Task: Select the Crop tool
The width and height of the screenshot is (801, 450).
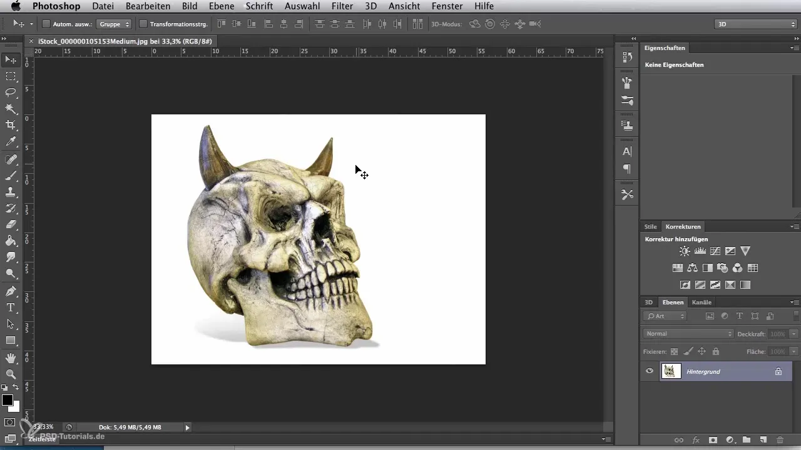Action: [x=11, y=125]
